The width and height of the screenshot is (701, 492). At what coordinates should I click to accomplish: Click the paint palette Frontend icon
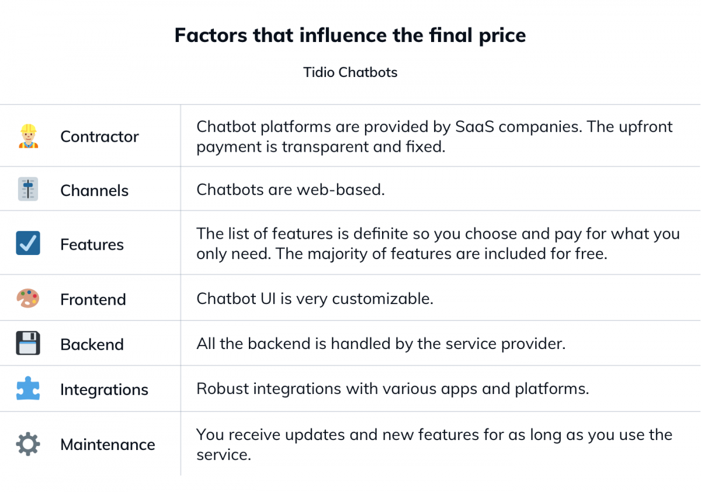[28, 299]
